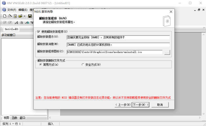Select the 安全方式(B) radio button
206x126 pixels.
click(83, 65)
